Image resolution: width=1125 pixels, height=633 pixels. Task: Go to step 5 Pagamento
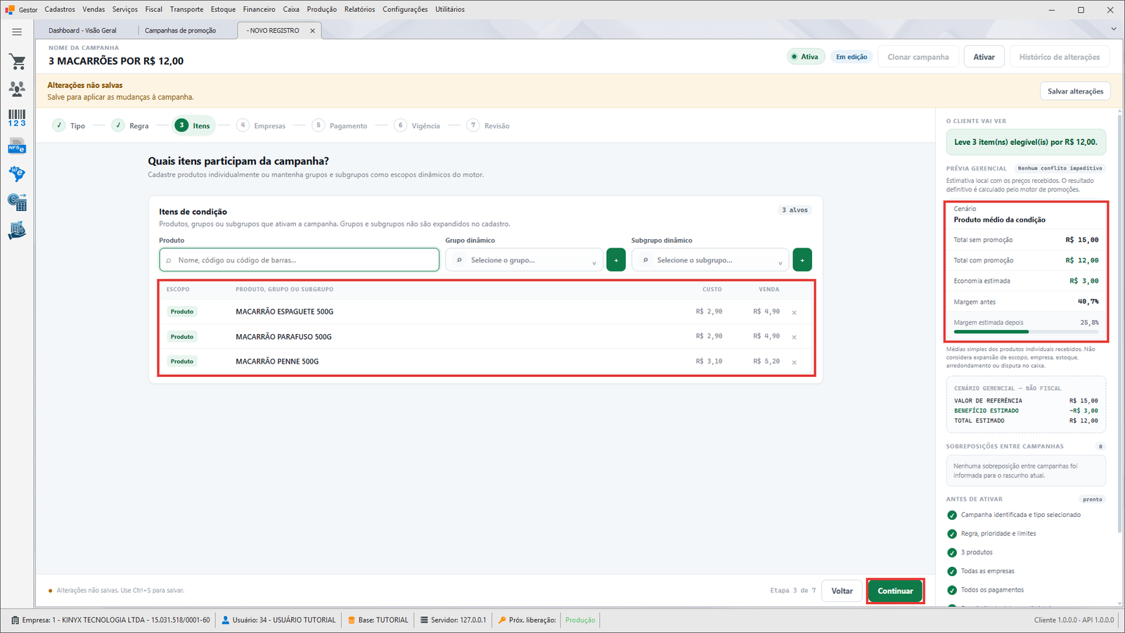(x=340, y=125)
